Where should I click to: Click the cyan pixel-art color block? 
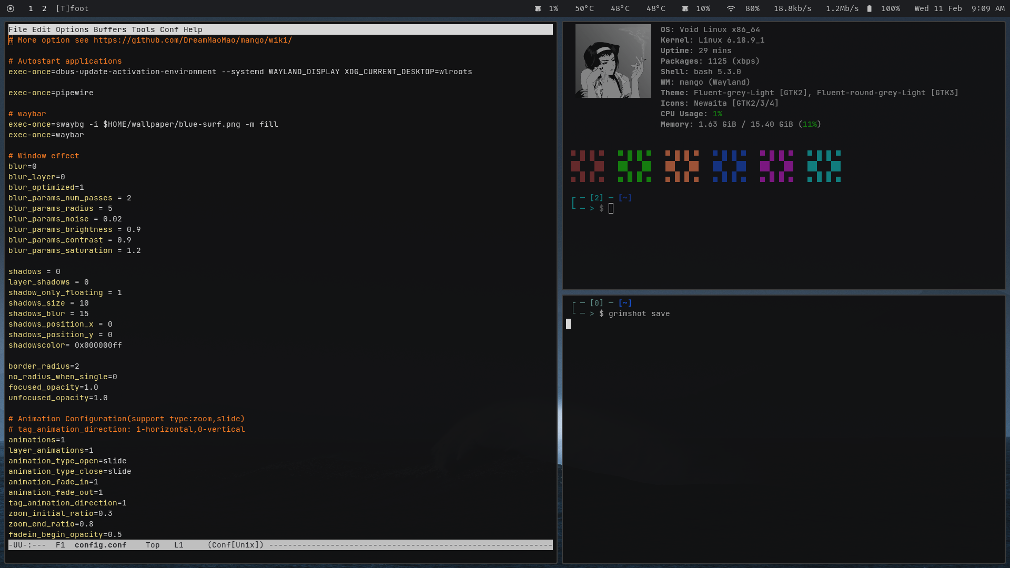(824, 166)
